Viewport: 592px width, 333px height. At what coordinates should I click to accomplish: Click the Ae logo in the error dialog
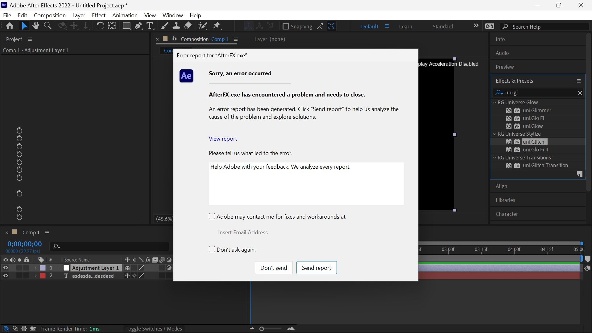186,76
